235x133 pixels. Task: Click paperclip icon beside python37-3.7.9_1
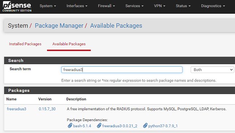pos(145,125)
